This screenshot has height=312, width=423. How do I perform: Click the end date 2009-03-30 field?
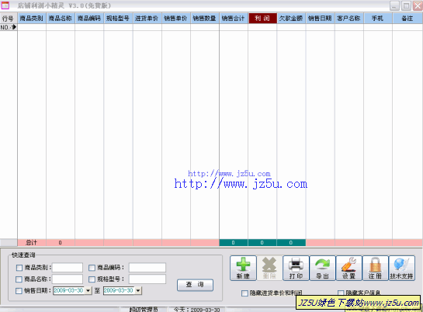pyautogui.click(x=119, y=291)
